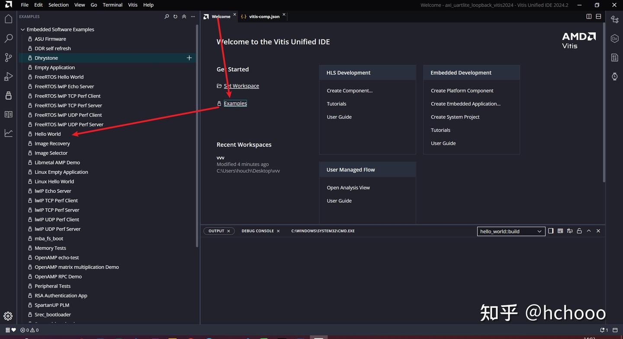Toggle output scroll lock icon

pos(579,231)
